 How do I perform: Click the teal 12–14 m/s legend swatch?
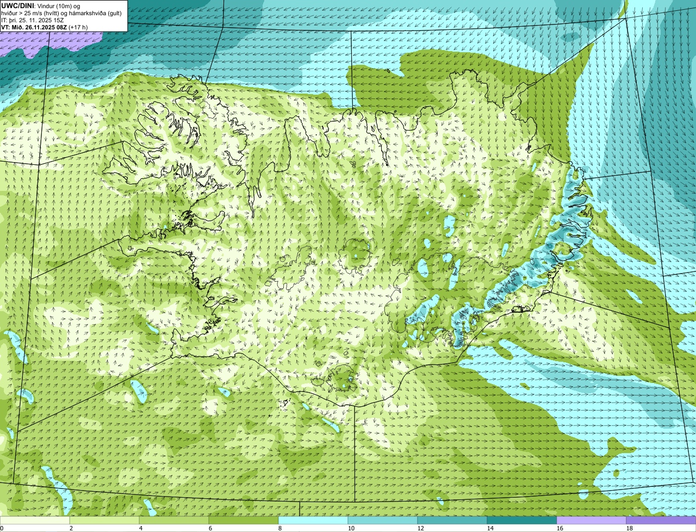[452, 520]
